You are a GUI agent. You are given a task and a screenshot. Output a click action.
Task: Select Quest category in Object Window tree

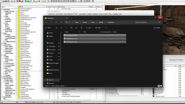(7, 25)
